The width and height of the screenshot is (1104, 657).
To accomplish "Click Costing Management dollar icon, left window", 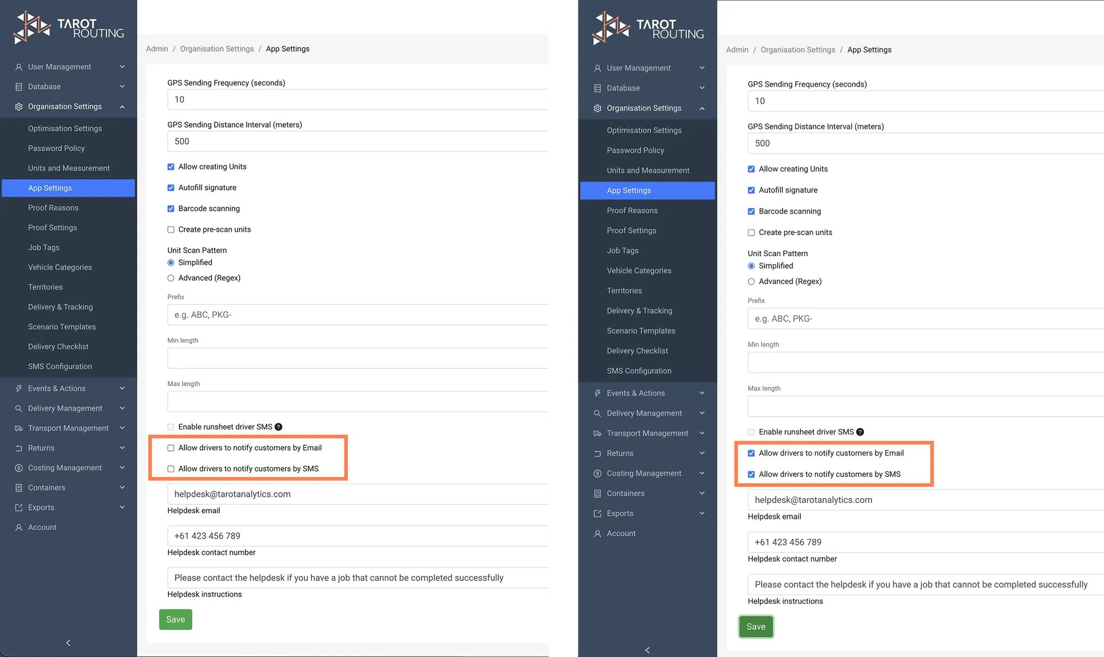I will (19, 468).
